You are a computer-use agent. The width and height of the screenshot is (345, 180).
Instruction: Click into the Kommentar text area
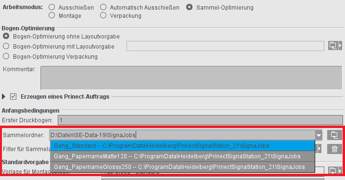coord(191,77)
